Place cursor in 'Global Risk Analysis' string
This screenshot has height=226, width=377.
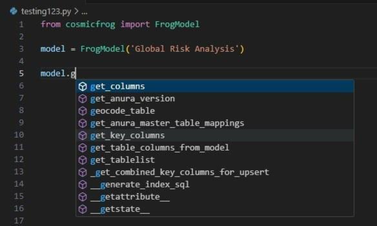tap(185, 49)
